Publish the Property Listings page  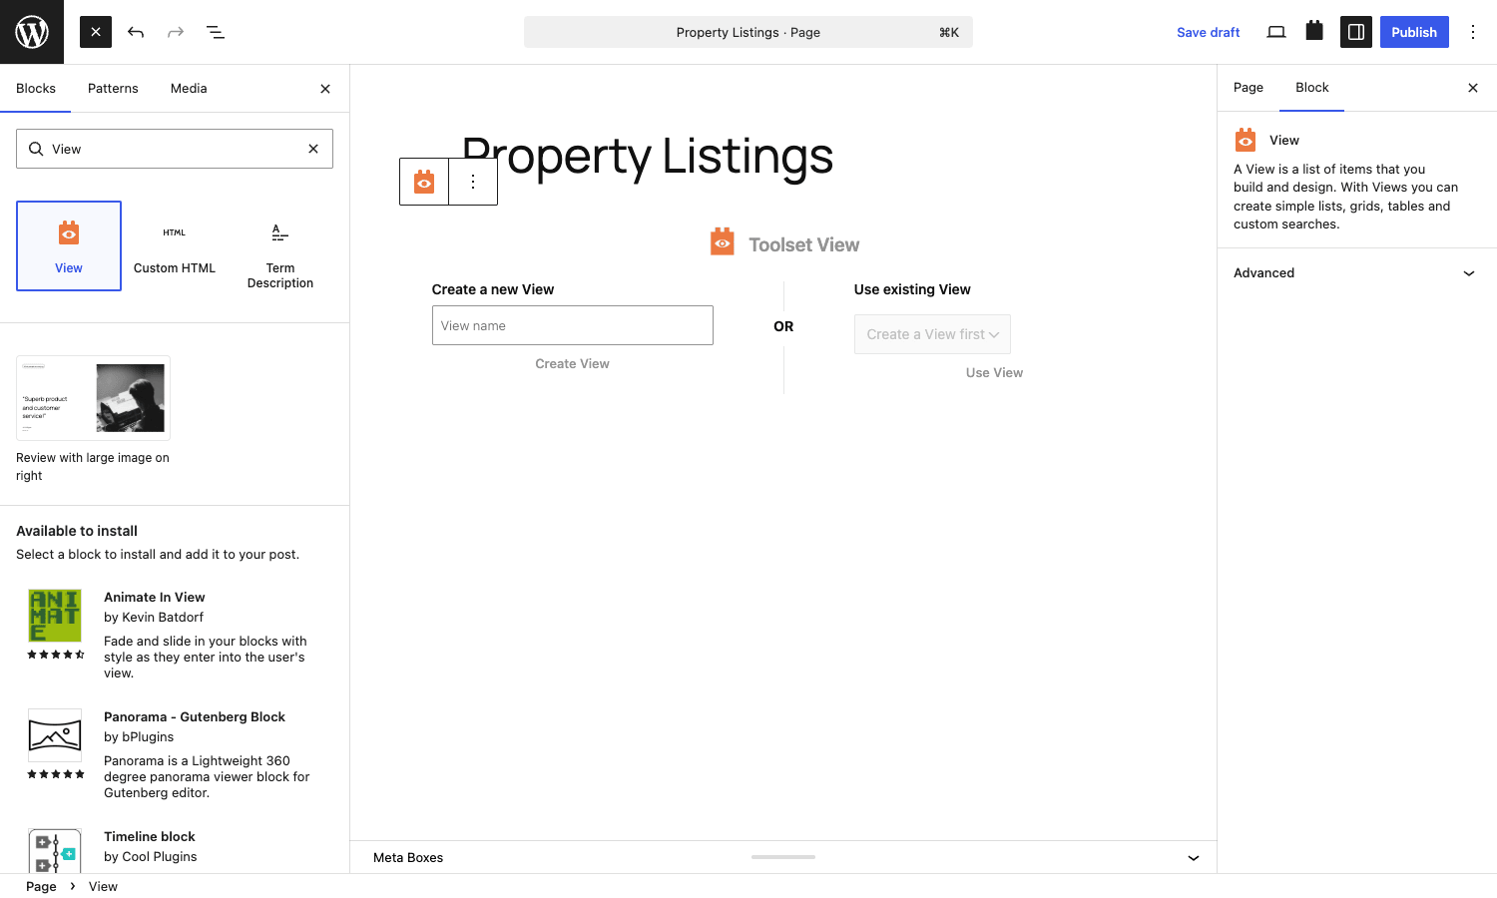pyautogui.click(x=1414, y=32)
